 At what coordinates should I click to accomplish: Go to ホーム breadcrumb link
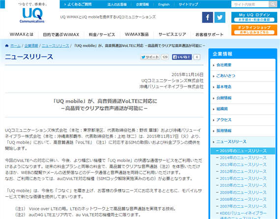pos(15,46)
